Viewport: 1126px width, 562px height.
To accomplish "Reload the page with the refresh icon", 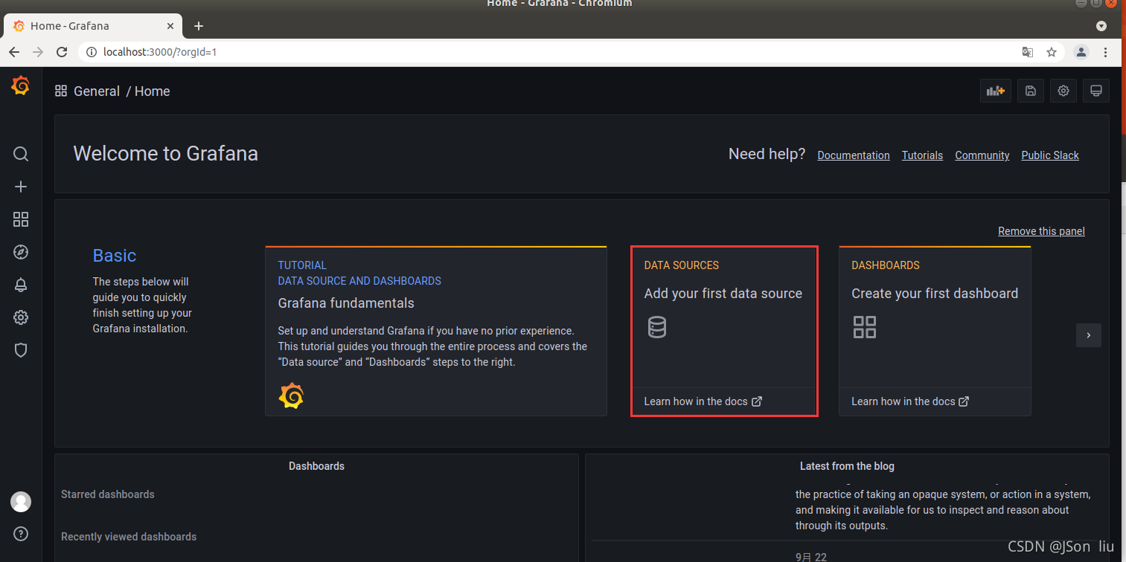I will coord(63,52).
